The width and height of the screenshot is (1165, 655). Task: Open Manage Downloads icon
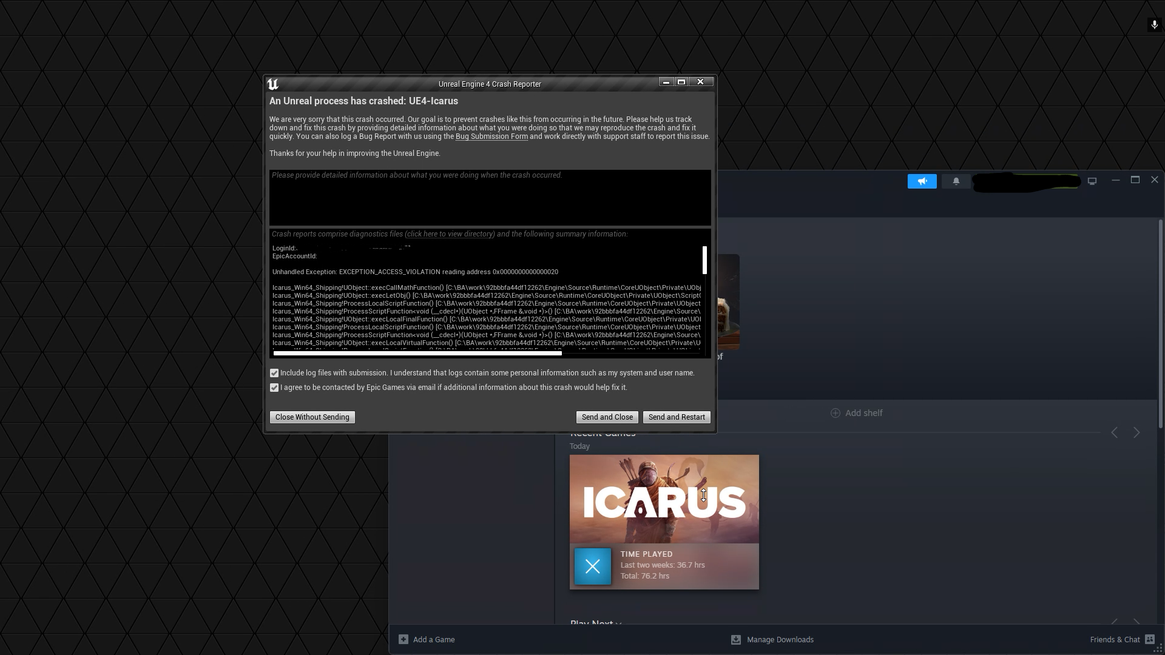point(736,639)
